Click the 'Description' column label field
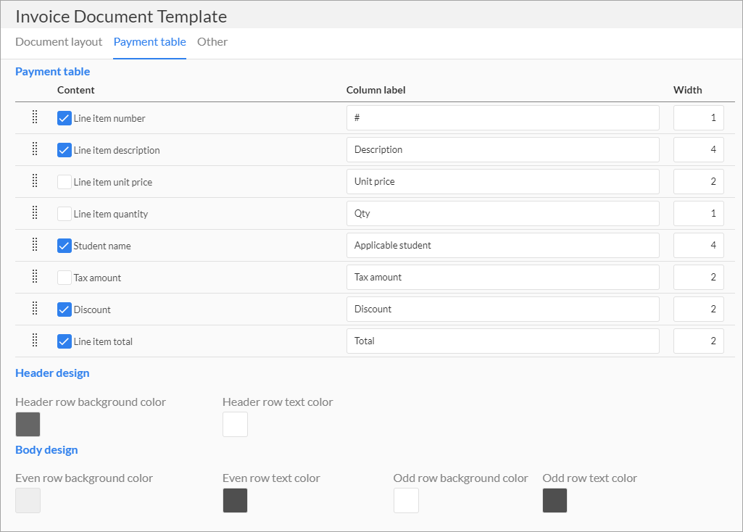This screenshot has height=532, width=743. click(503, 150)
